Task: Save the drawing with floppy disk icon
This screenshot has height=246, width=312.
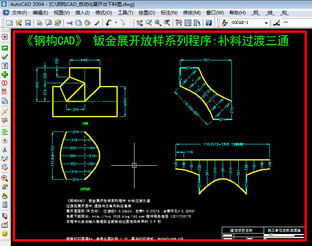Action: click(28, 23)
